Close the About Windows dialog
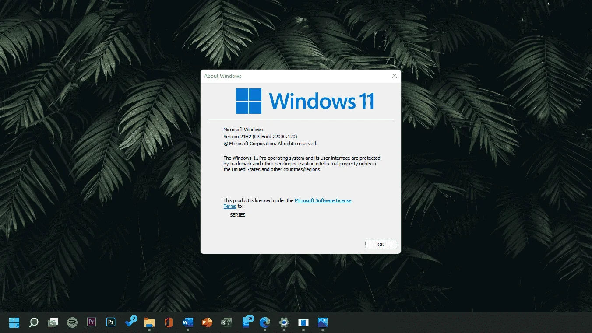The width and height of the screenshot is (592, 333). point(395,76)
